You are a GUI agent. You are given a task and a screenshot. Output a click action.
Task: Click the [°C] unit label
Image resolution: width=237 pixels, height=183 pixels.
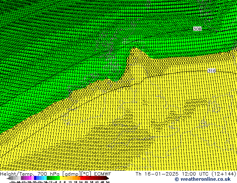(86, 174)
